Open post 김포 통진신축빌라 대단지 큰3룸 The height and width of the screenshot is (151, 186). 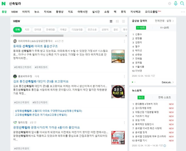pos(41,82)
